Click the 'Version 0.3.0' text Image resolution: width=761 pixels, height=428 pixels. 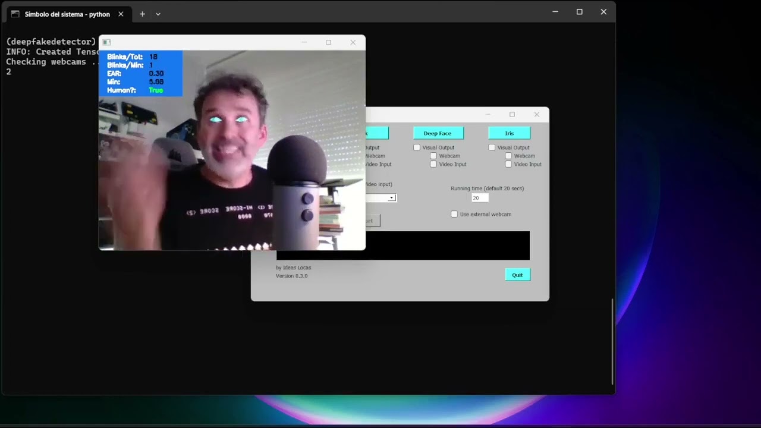(291, 276)
